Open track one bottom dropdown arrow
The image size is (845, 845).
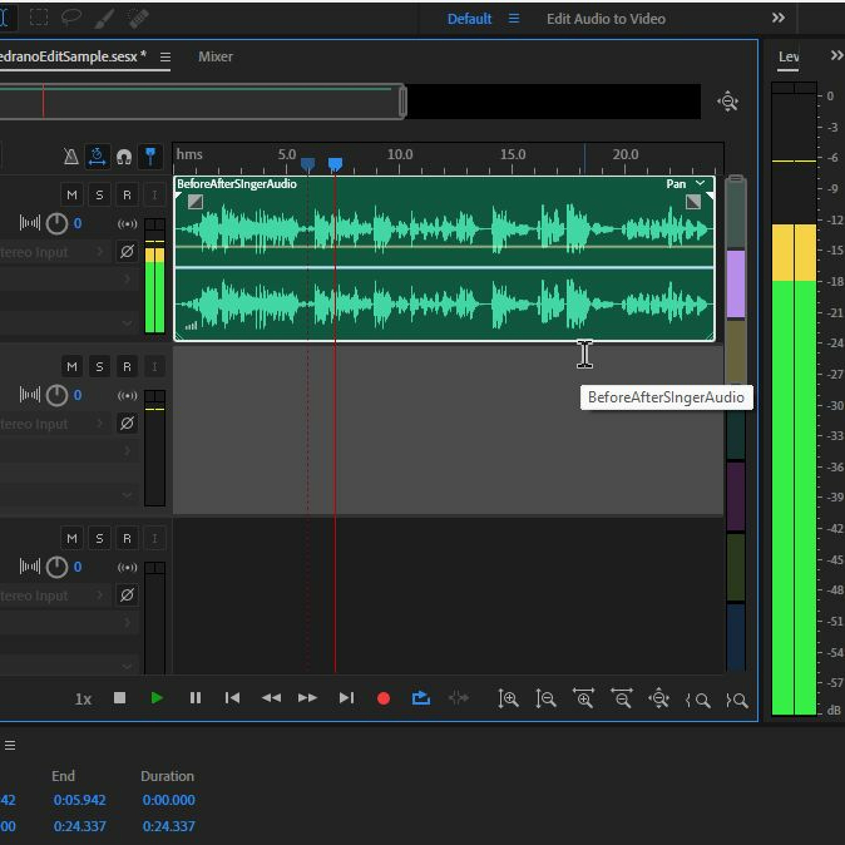tap(127, 324)
